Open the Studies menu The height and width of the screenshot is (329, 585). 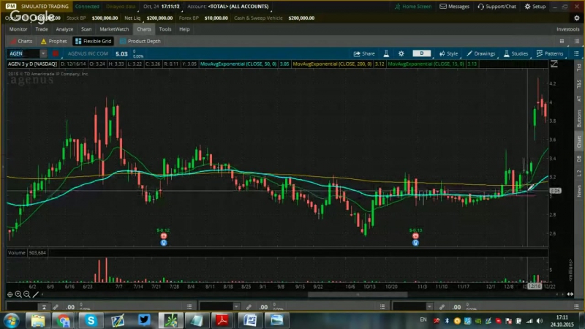516,53
